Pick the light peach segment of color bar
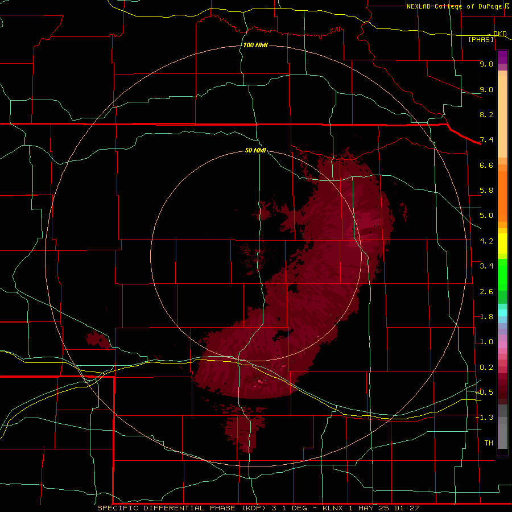 (502, 117)
